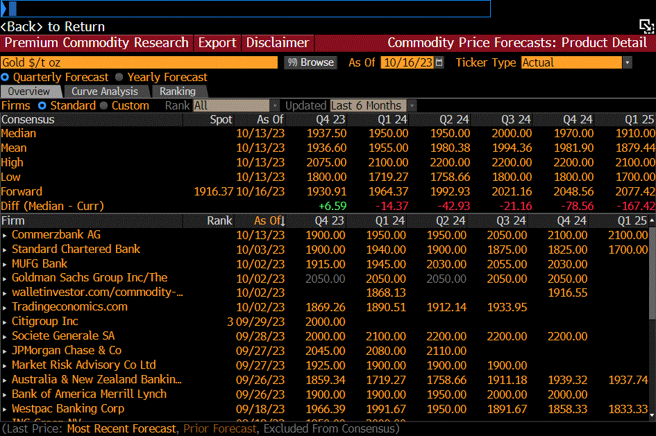Switch to the Overview tab

(30, 91)
